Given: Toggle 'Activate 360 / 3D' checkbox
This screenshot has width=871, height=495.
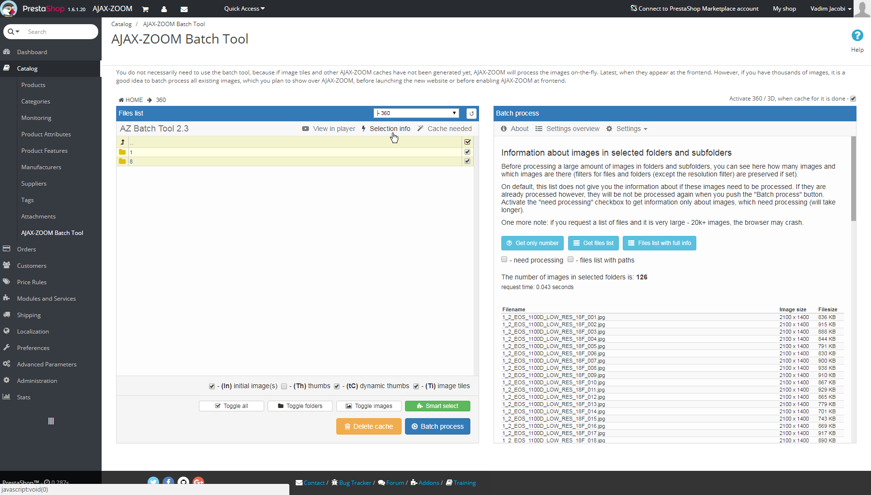Looking at the screenshot, I should click(x=853, y=99).
